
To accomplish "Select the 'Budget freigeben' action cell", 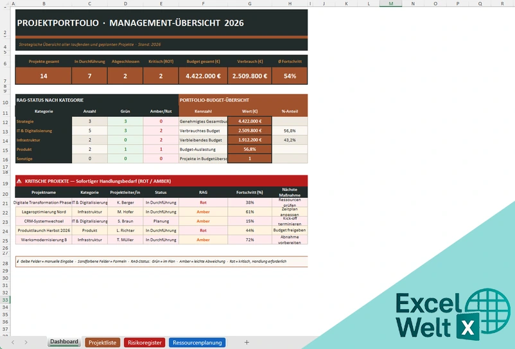I will (x=290, y=230).
